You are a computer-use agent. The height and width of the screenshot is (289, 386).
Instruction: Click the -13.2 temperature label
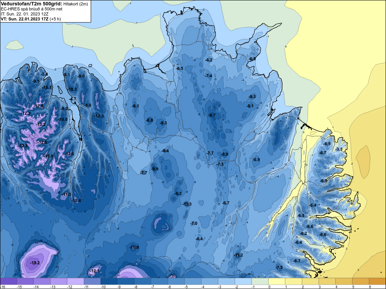point(41,124)
